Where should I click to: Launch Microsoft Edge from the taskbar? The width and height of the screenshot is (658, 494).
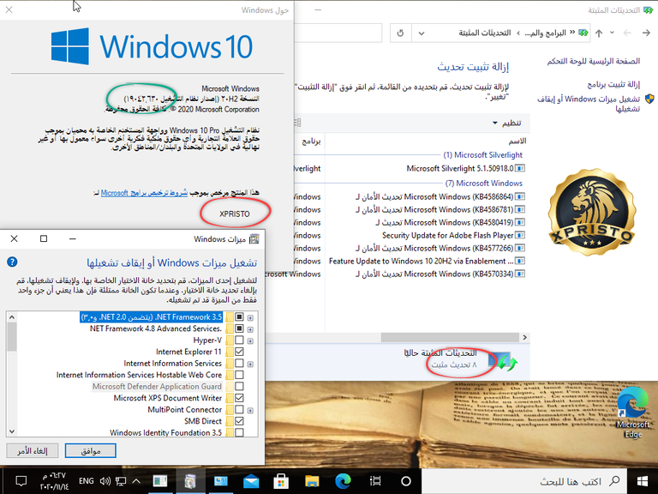pyautogui.click(x=343, y=481)
